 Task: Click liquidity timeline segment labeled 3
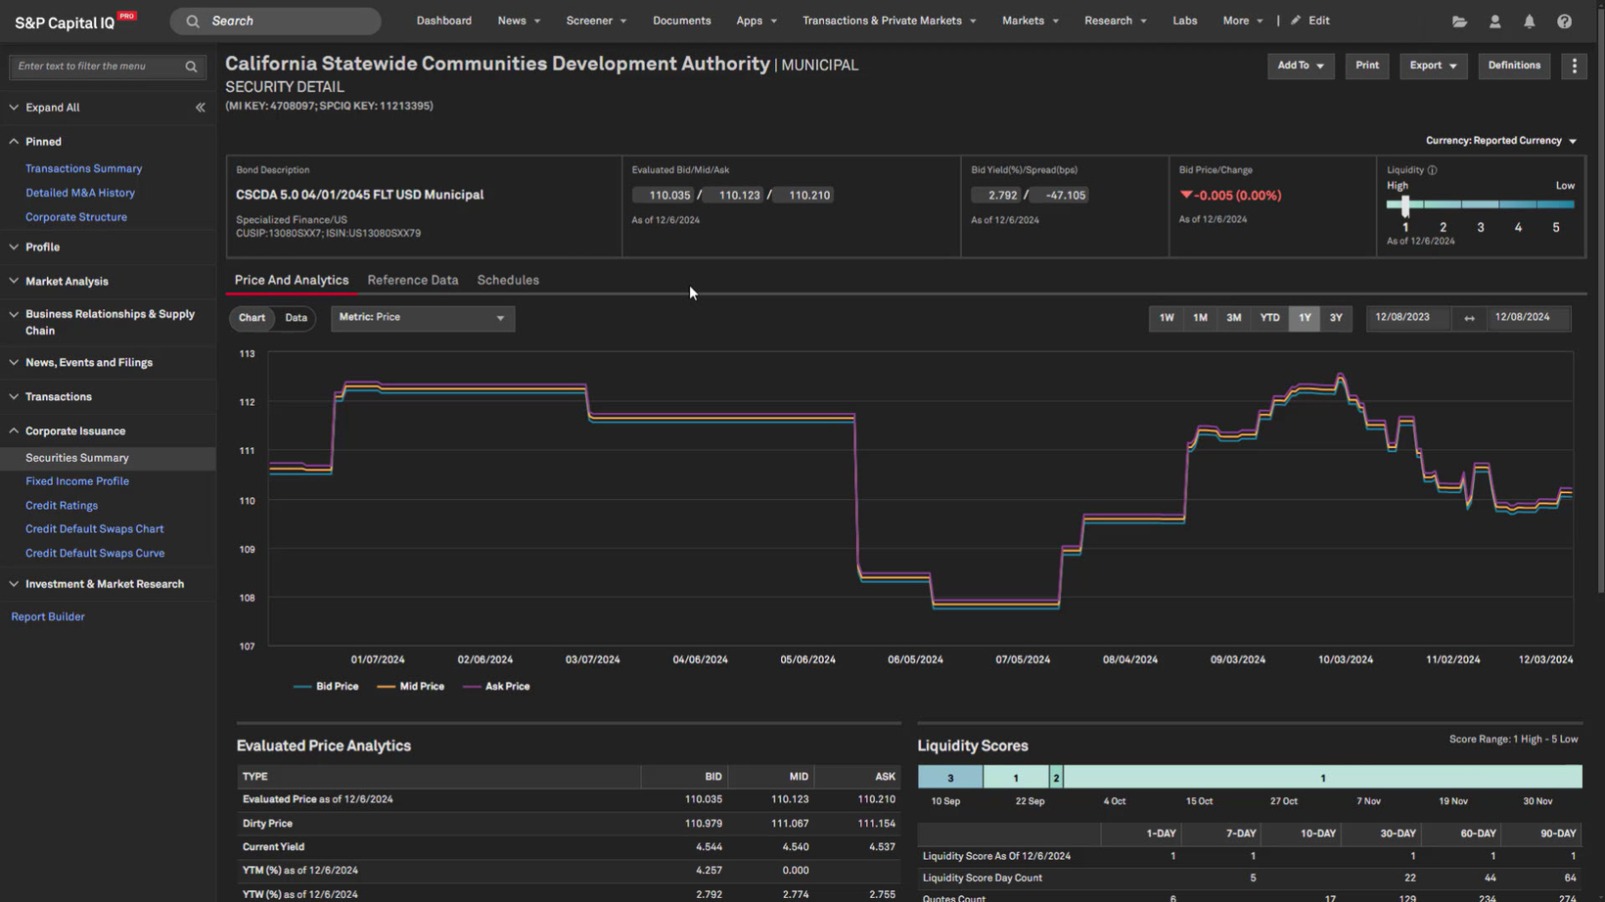(950, 778)
